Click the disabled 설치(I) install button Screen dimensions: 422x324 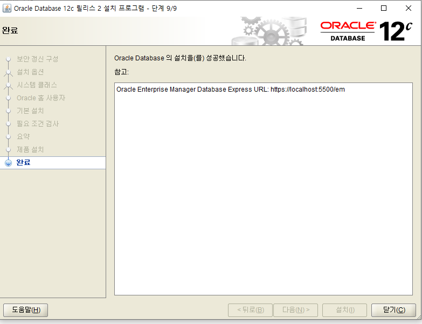coord(344,310)
